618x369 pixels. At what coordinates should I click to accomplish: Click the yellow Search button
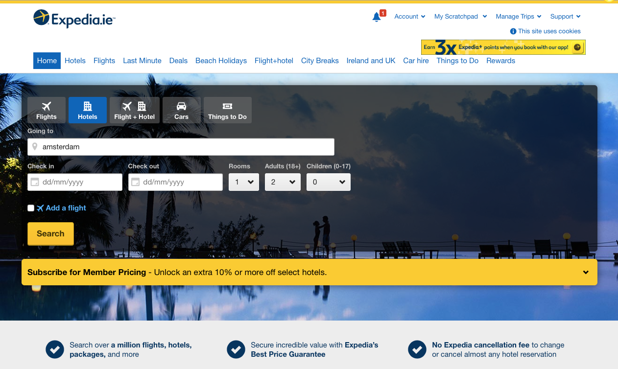point(50,234)
